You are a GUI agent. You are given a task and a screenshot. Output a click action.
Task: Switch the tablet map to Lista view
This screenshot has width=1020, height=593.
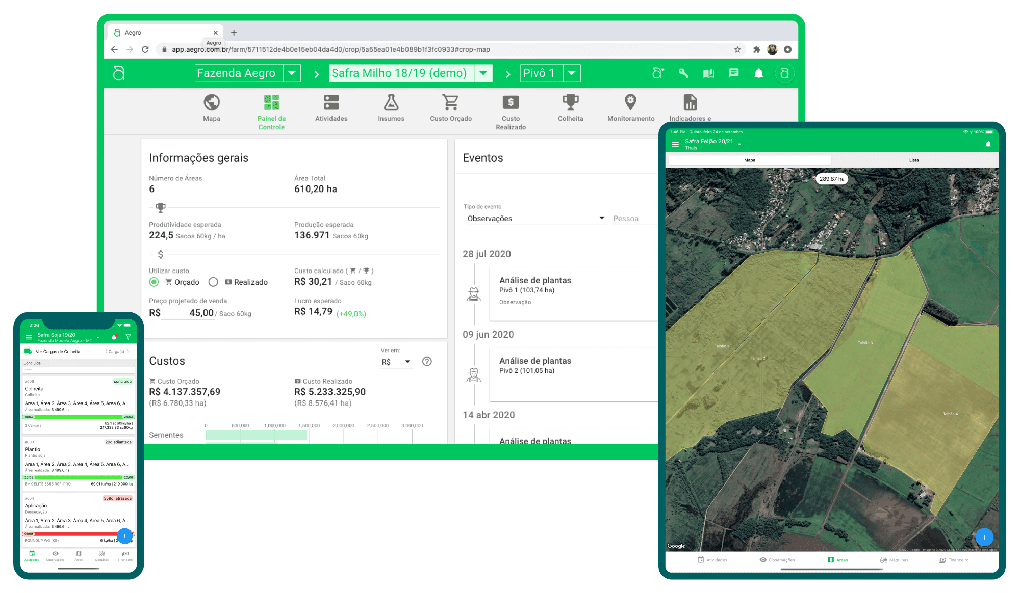click(x=913, y=160)
